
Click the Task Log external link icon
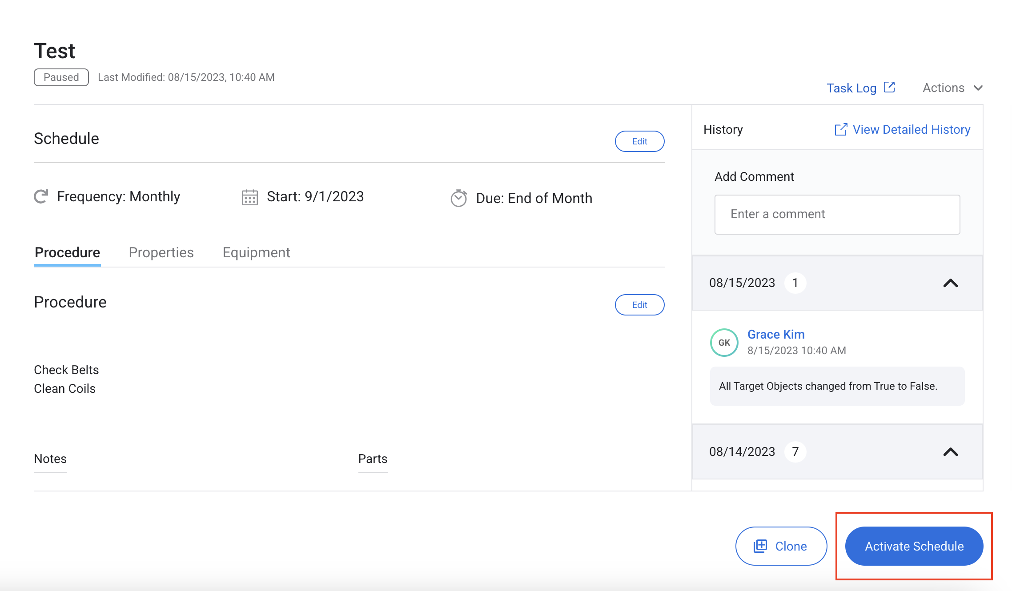click(x=889, y=87)
